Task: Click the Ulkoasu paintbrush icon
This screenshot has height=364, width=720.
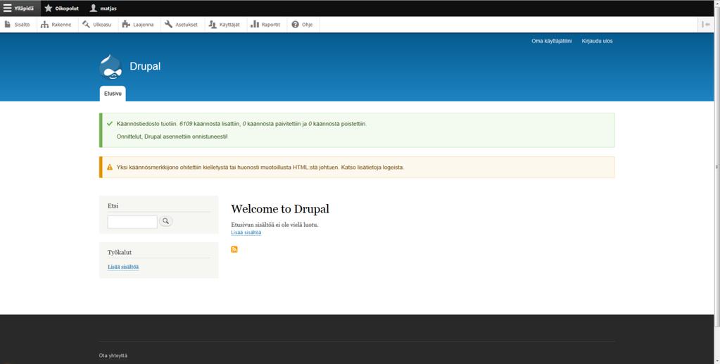Action: pyautogui.click(x=86, y=25)
